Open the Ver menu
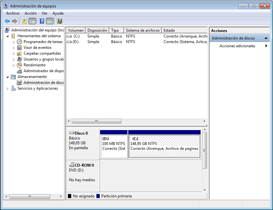Viewport: 273px width, 210px height. coord(45,13)
